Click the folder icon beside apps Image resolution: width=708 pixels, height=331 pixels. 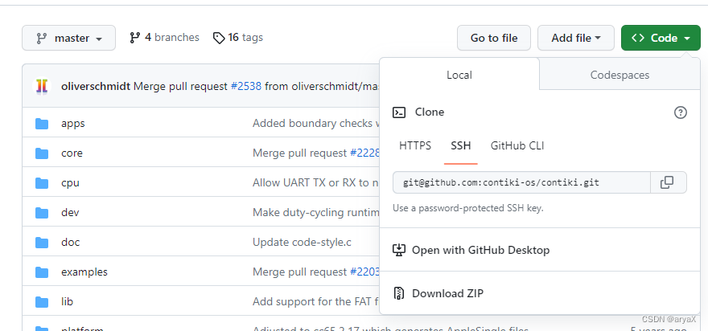pos(42,123)
